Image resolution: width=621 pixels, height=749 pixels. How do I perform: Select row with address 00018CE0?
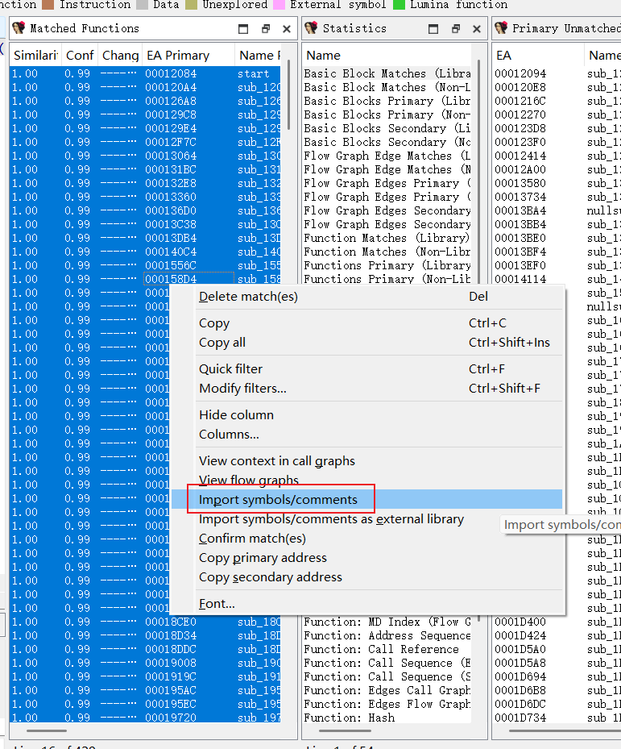pos(145,622)
